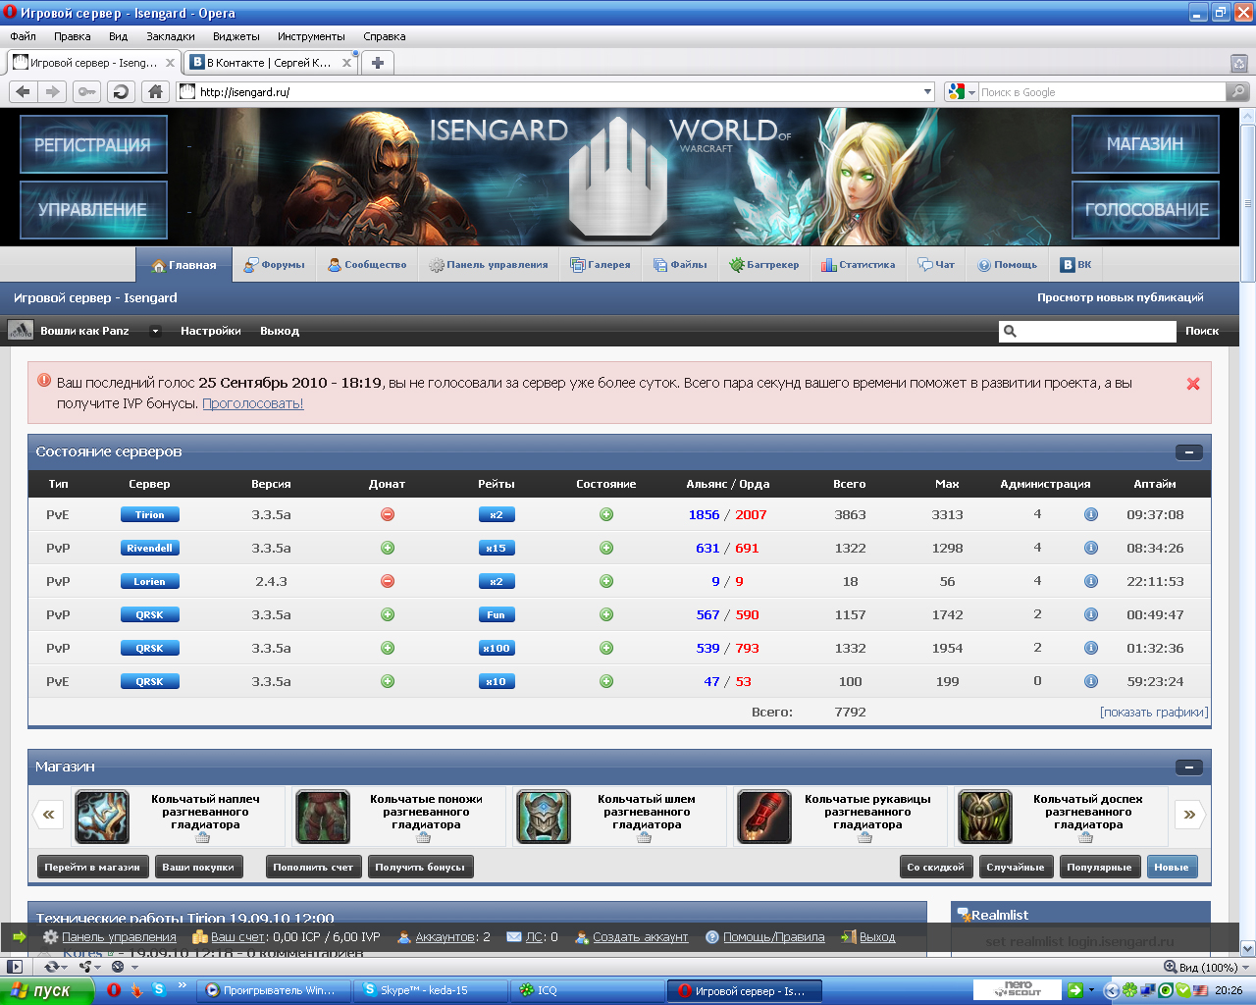The width and height of the screenshot is (1256, 1005).
Task: Click the info icon in Lorien row
Action: (1090, 581)
